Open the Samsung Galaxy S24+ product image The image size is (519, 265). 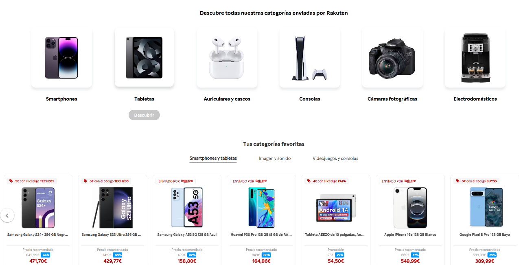(38, 208)
